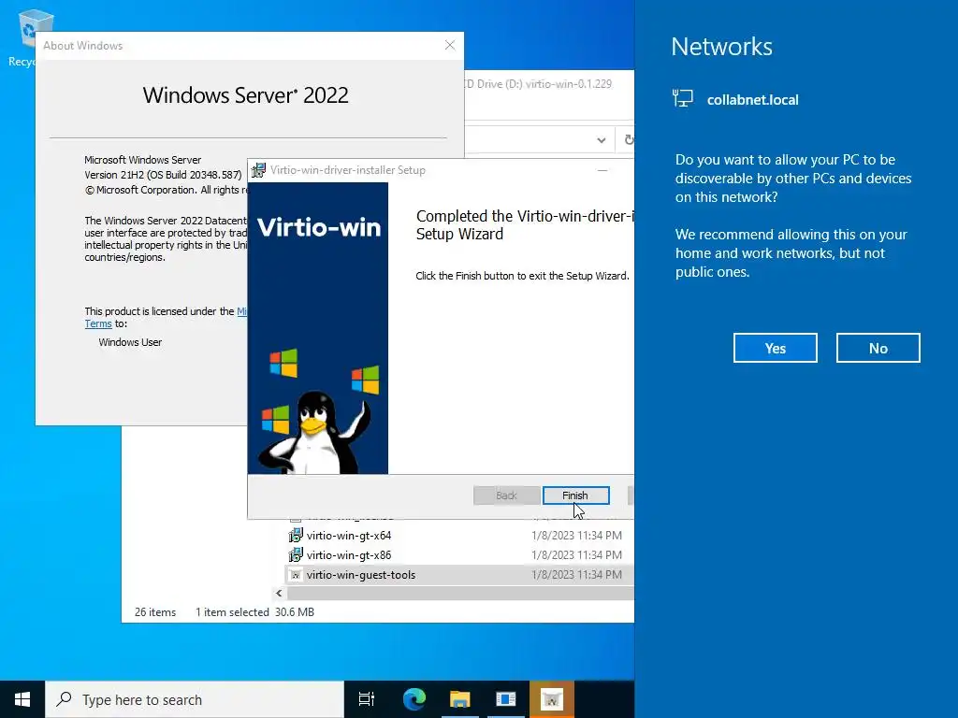Open the Windows Start menu

click(22, 699)
